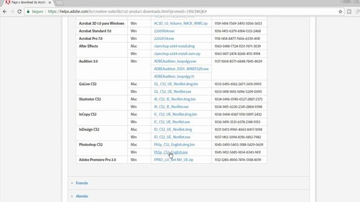
Task: Click the Acrobat Standard 7.0 serial number
Action: click(237, 31)
